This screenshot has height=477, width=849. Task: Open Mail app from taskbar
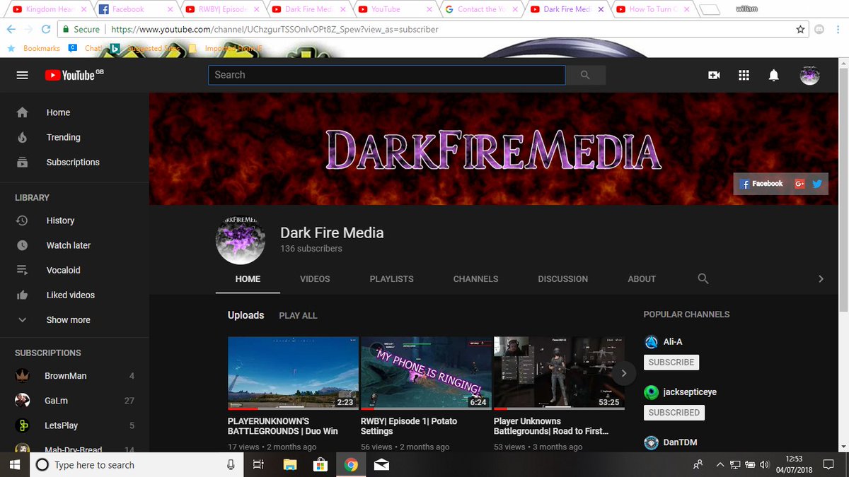[x=382, y=464]
